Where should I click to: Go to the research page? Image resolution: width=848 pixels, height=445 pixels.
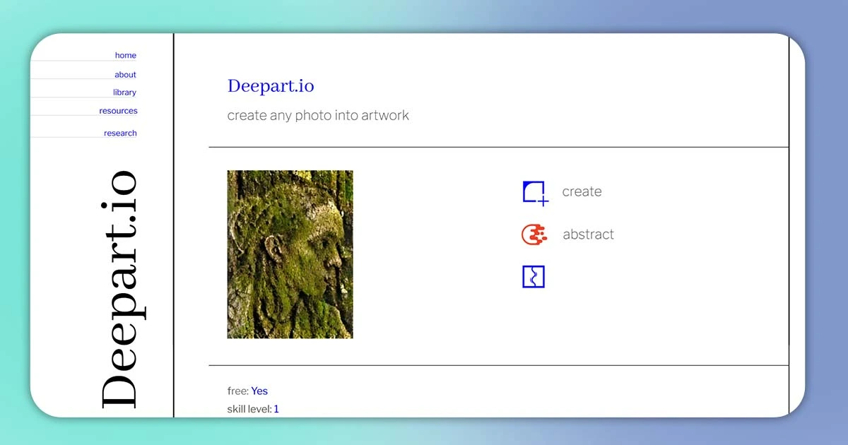tap(120, 133)
